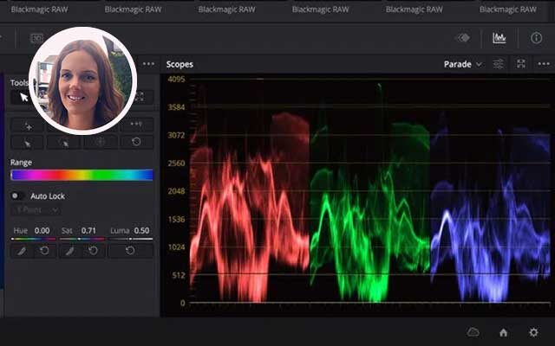Viewport: 555px width, 346px height.
Task: Adjust the Luma slider bar
Action: pyautogui.click(x=131, y=239)
